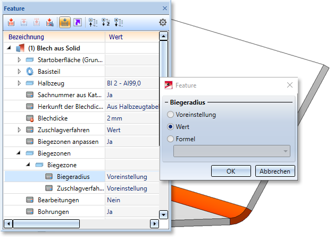334x241 pixels.
Task: Click the purple arrow toolbar icon
Action: click(78, 22)
